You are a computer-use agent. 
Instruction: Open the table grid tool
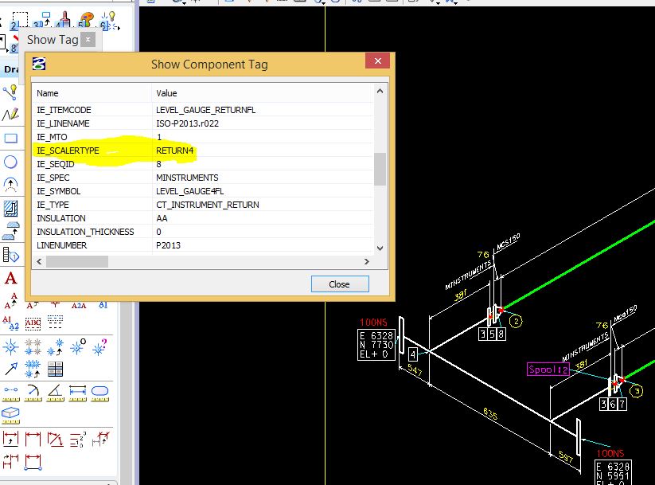click(x=55, y=369)
